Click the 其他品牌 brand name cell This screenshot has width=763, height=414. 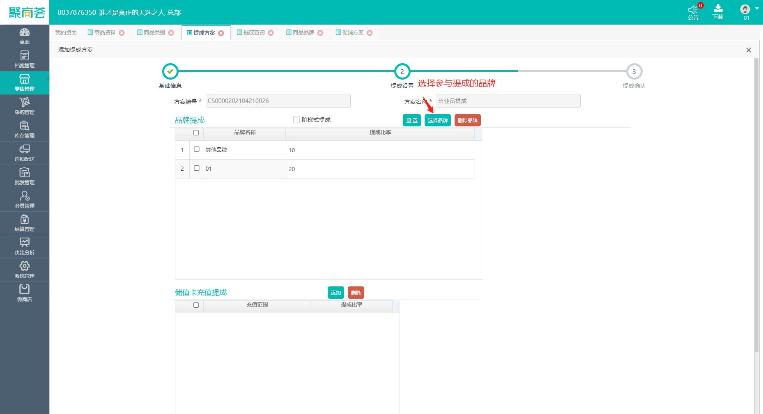(245, 150)
